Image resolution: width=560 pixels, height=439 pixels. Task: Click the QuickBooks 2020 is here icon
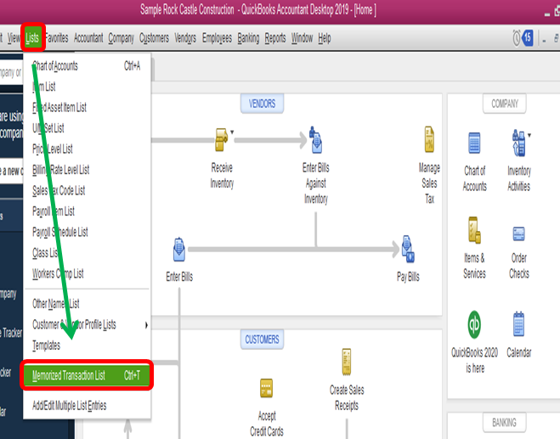(x=474, y=324)
